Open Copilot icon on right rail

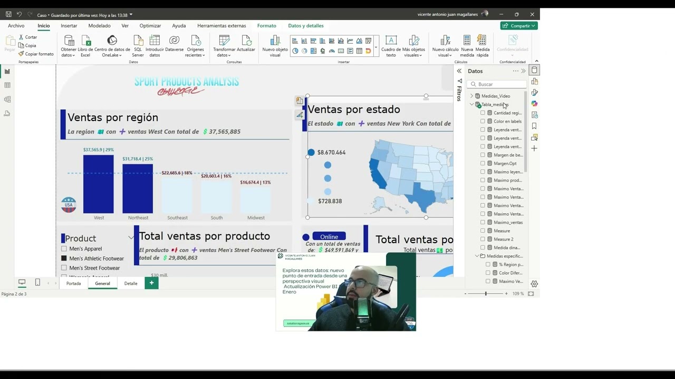534,104
